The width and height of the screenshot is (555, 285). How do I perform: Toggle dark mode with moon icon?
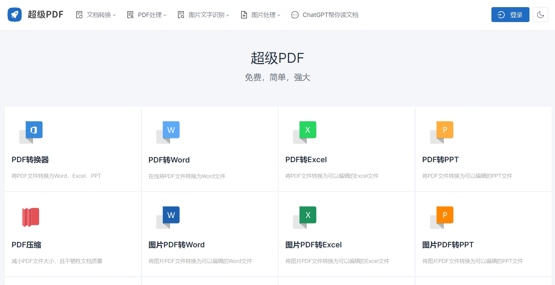pos(540,15)
